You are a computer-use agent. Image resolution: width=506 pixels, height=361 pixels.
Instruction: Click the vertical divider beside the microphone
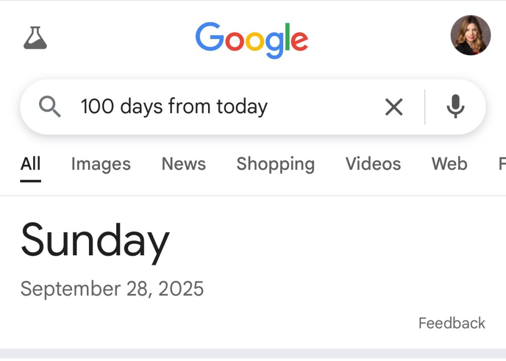click(x=424, y=107)
